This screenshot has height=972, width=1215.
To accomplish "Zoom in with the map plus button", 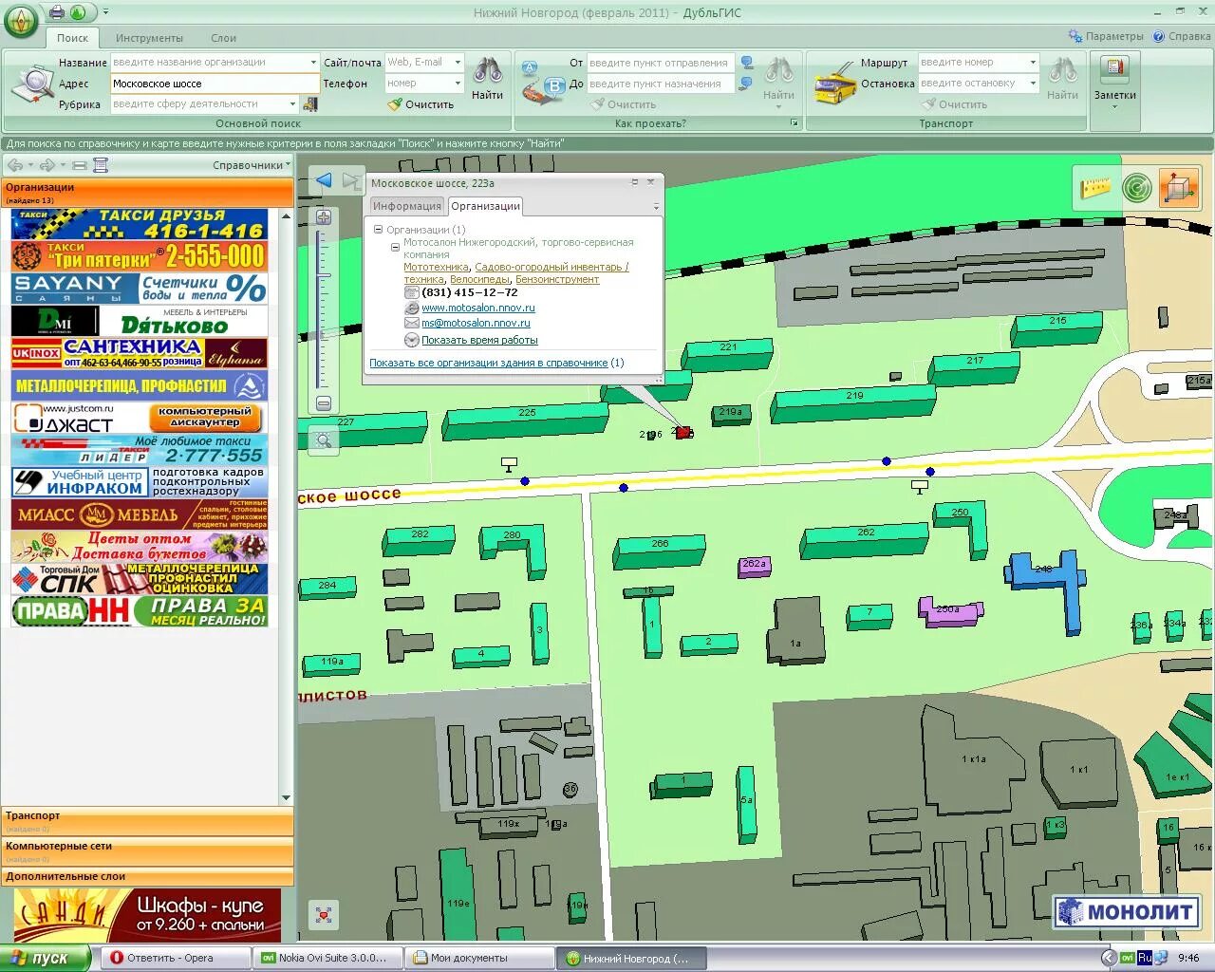I will [324, 217].
